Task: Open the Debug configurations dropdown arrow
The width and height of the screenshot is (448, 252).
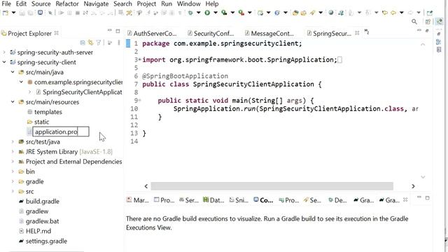Action: pos(198,13)
